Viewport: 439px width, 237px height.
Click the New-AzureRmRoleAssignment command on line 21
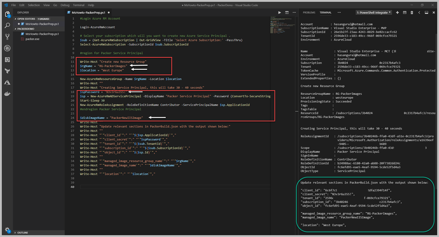click(x=103, y=105)
